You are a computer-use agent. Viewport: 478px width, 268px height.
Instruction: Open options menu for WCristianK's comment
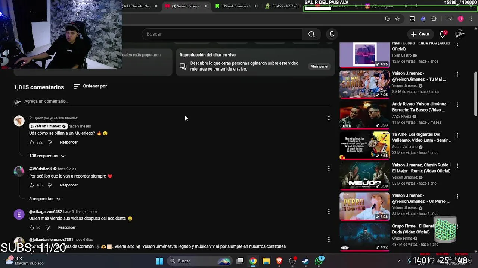pyautogui.click(x=329, y=169)
